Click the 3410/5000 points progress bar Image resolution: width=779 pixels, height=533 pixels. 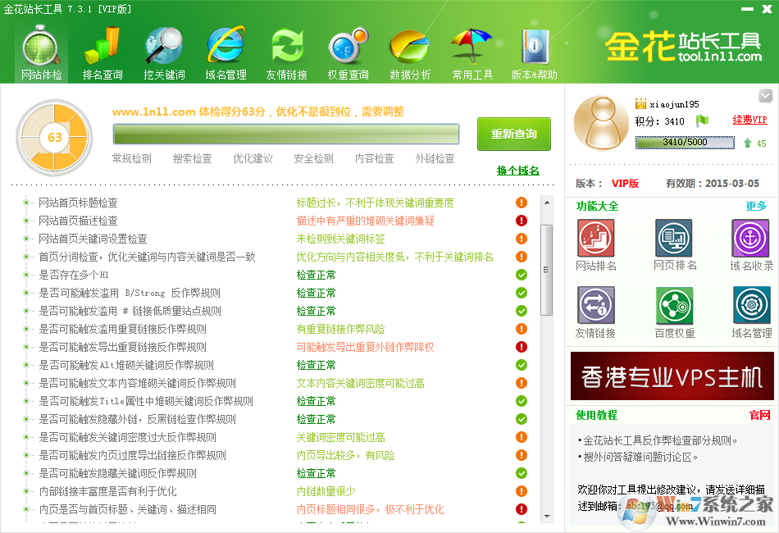(685, 143)
